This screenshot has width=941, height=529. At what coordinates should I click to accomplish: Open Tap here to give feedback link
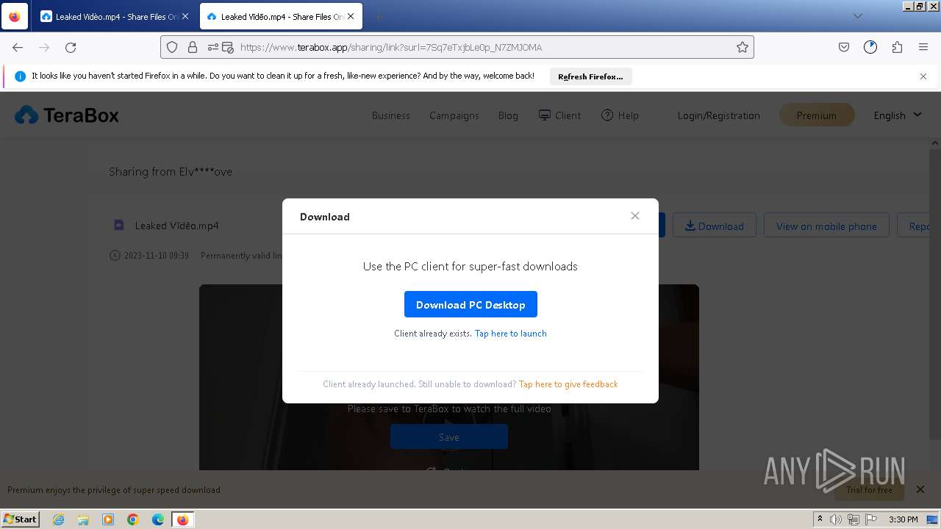click(568, 384)
